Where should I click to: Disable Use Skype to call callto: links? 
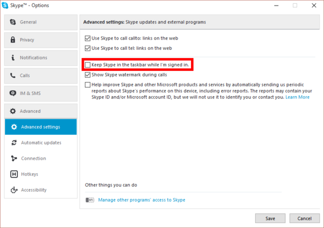click(88, 38)
